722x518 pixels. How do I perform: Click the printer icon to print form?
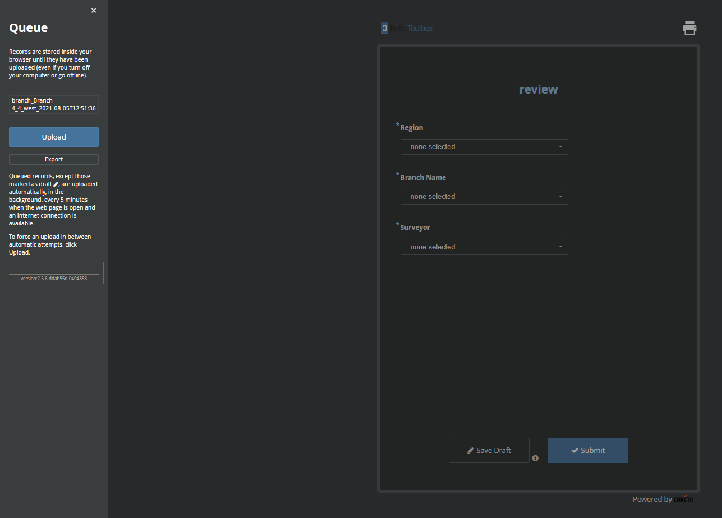click(x=689, y=28)
